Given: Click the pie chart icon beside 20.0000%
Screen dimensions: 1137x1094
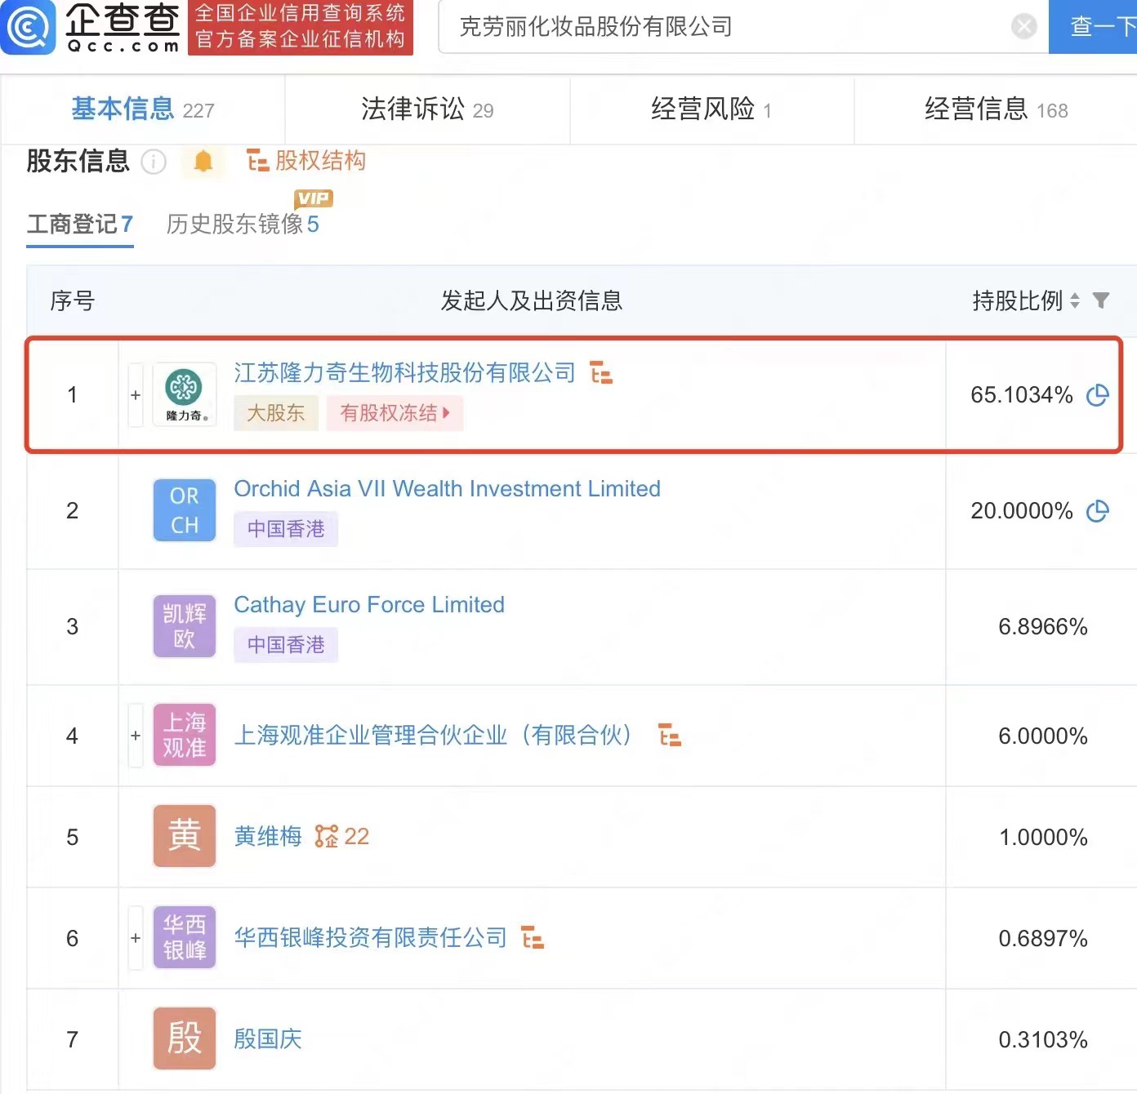Looking at the screenshot, I should pos(1098,511).
